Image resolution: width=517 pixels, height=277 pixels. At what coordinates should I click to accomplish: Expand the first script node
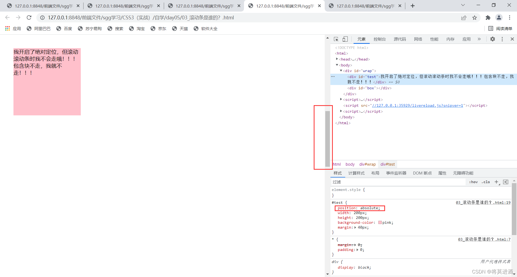341,99
